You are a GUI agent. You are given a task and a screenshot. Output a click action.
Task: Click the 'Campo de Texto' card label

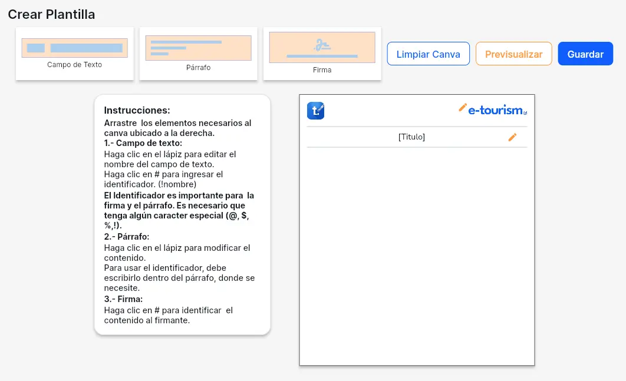(75, 65)
